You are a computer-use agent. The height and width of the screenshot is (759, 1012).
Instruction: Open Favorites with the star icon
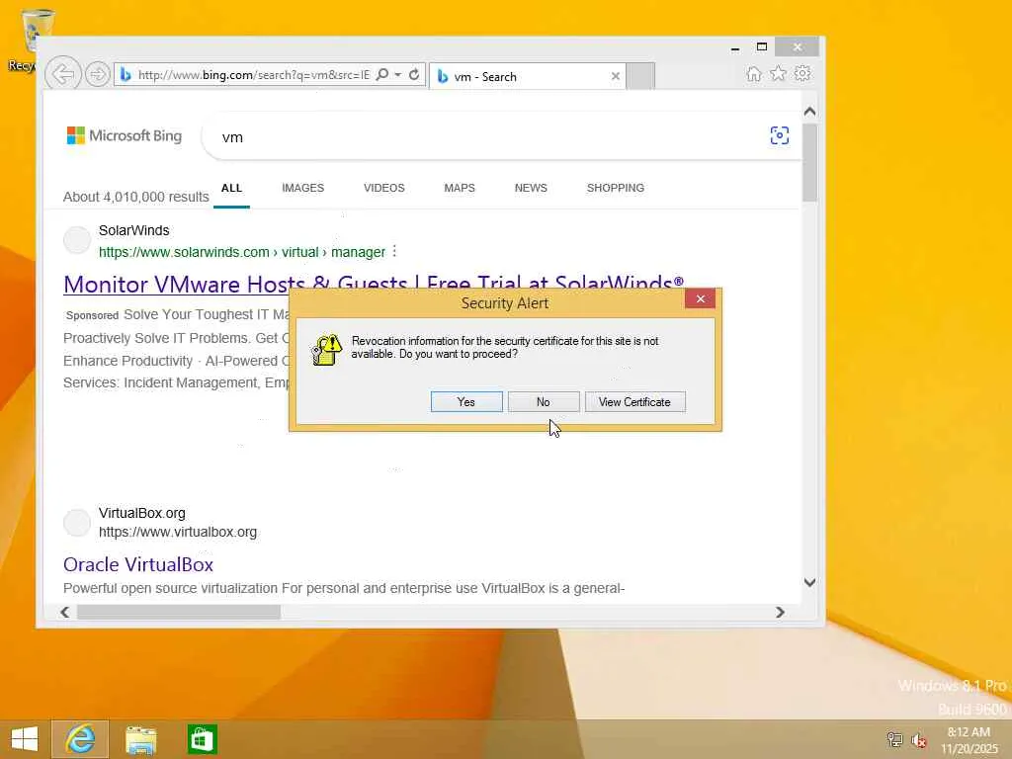[779, 73]
